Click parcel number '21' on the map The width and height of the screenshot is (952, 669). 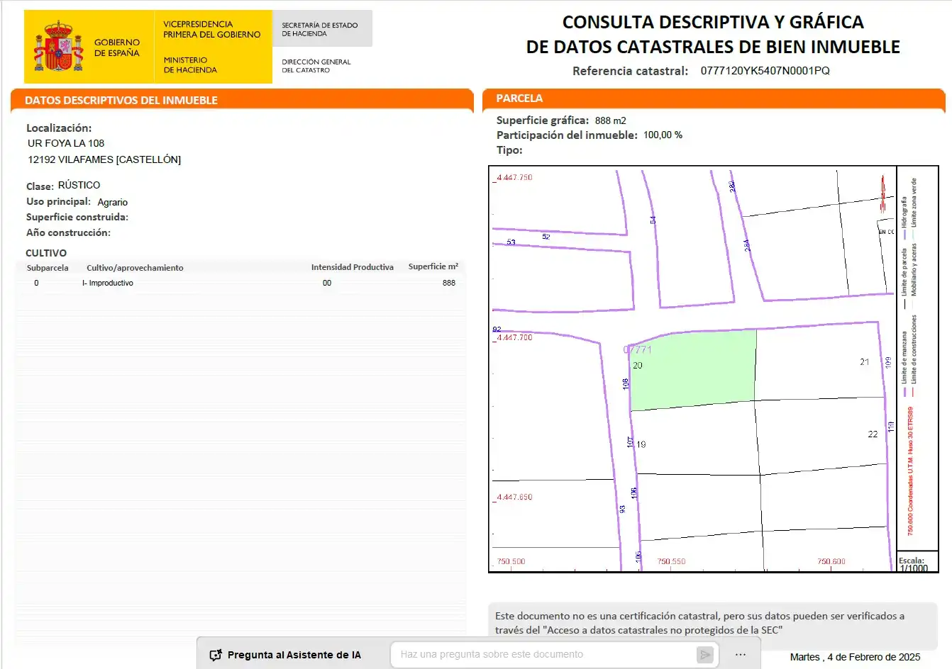865,361
